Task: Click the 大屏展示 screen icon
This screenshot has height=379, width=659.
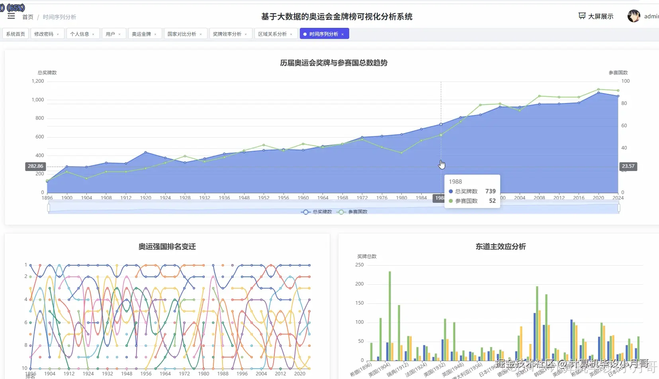Action: tap(582, 16)
